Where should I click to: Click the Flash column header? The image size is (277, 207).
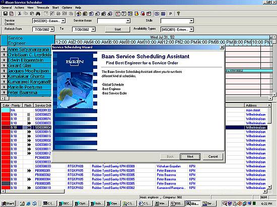28,106
